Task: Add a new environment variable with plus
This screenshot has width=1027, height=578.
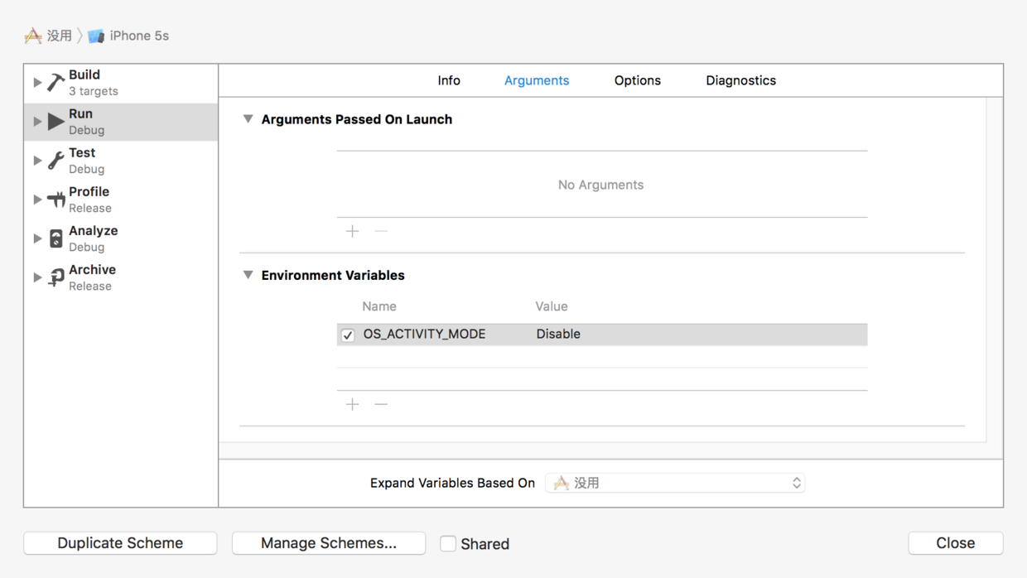Action: pos(353,404)
